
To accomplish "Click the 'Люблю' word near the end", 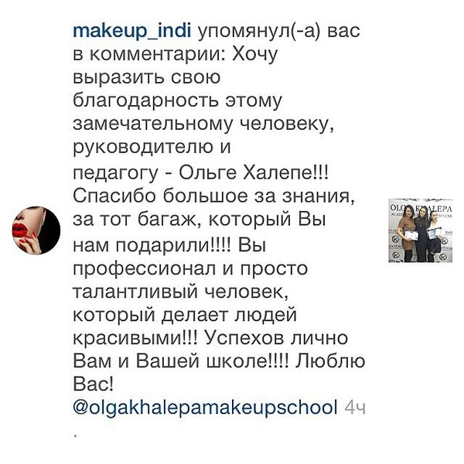I will point(330,360).
